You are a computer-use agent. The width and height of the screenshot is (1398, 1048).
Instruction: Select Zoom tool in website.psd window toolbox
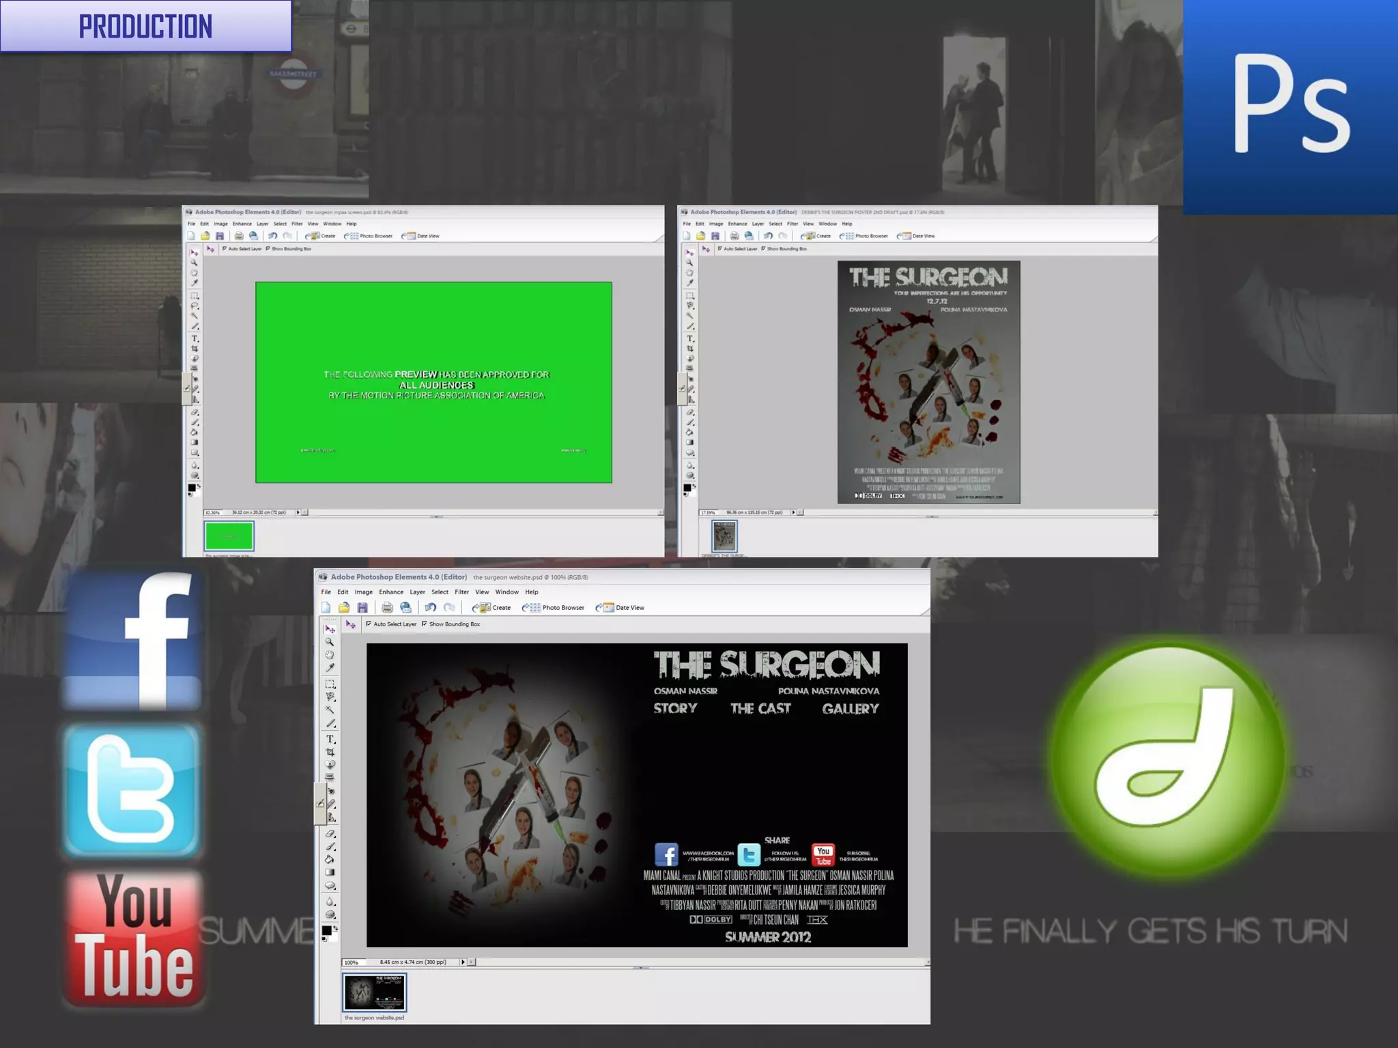pyautogui.click(x=330, y=641)
